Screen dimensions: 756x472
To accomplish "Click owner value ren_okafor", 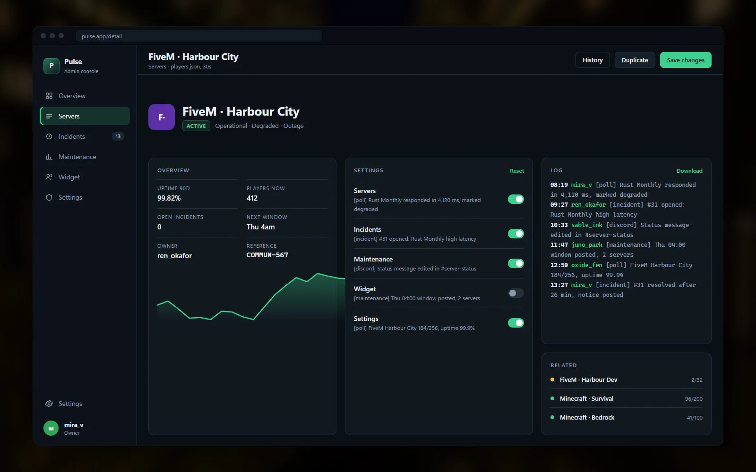I will (x=174, y=256).
